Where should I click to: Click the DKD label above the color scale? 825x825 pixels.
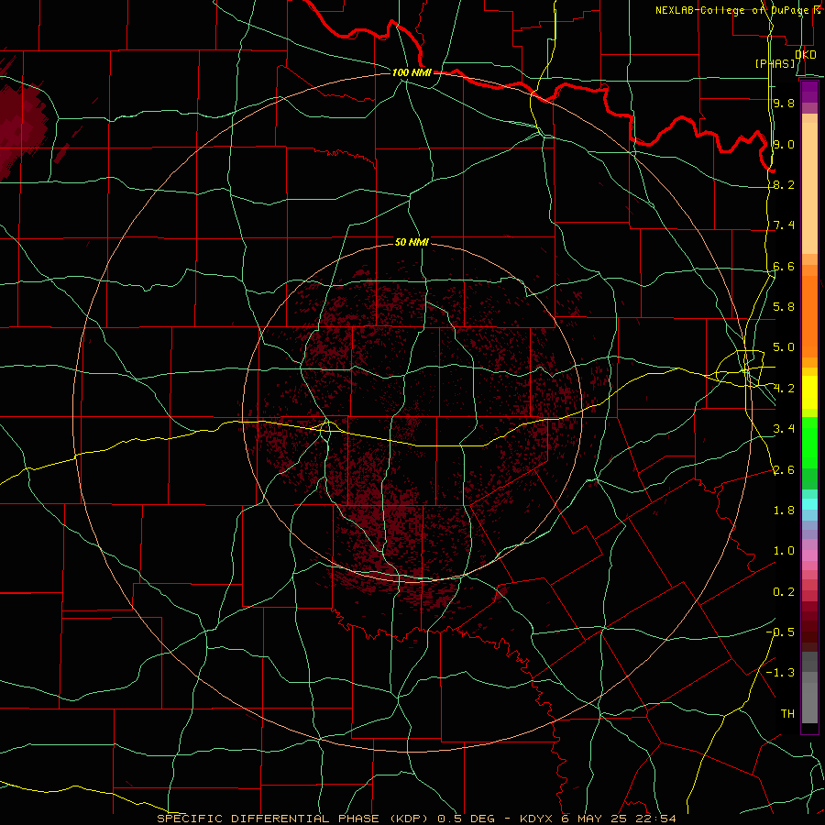806,55
